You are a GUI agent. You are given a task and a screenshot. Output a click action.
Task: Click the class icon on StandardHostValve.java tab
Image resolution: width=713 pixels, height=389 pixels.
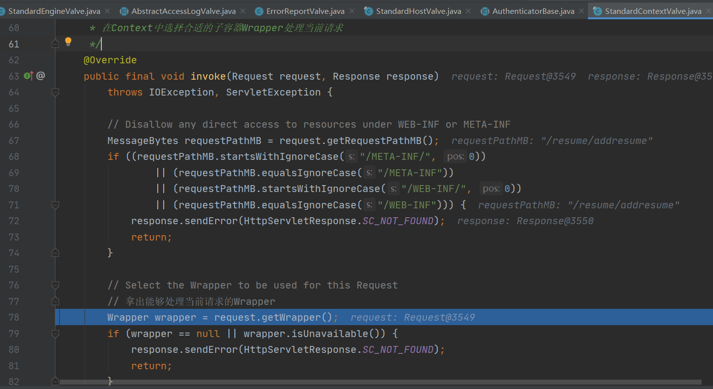point(368,11)
